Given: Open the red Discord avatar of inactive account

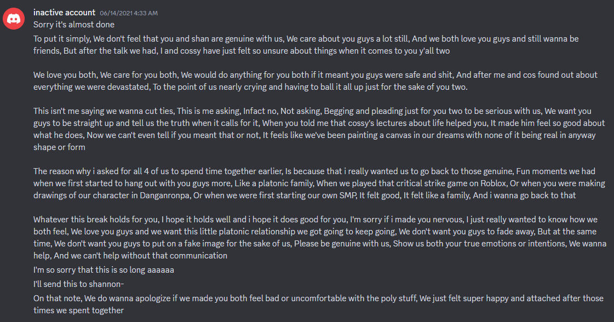Looking at the screenshot, I should tap(14, 19).
